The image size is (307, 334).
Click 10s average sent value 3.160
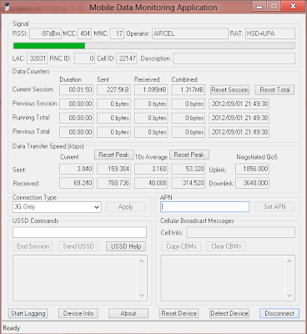(x=151, y=169)
